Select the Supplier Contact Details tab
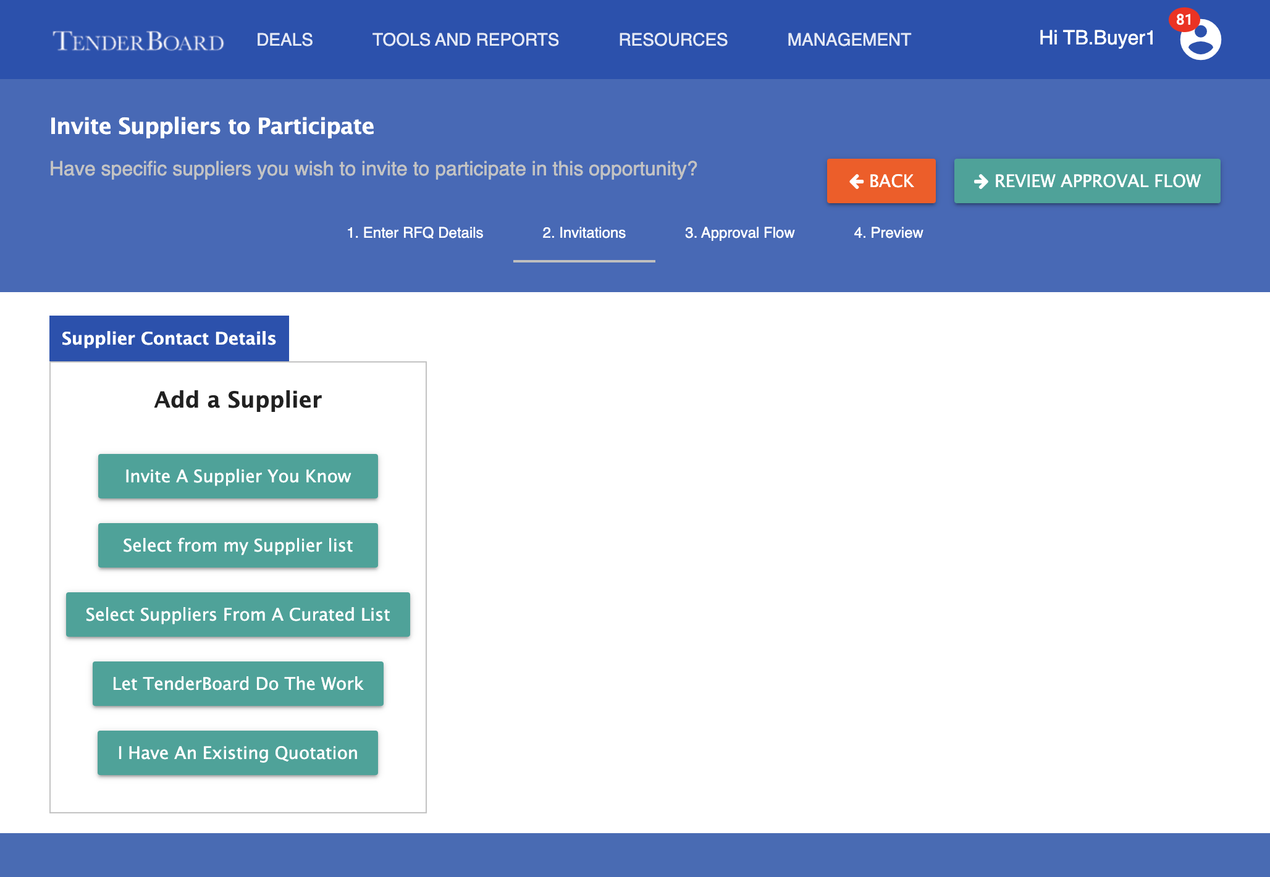This screenshot has height=877, width=1270. [169, 338]
